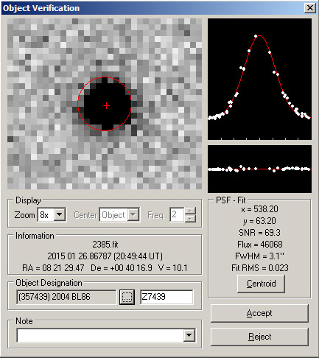The width and height of the screenshot is (319, 358).
Task: Reject the object measurement
Action: [259, 337]
